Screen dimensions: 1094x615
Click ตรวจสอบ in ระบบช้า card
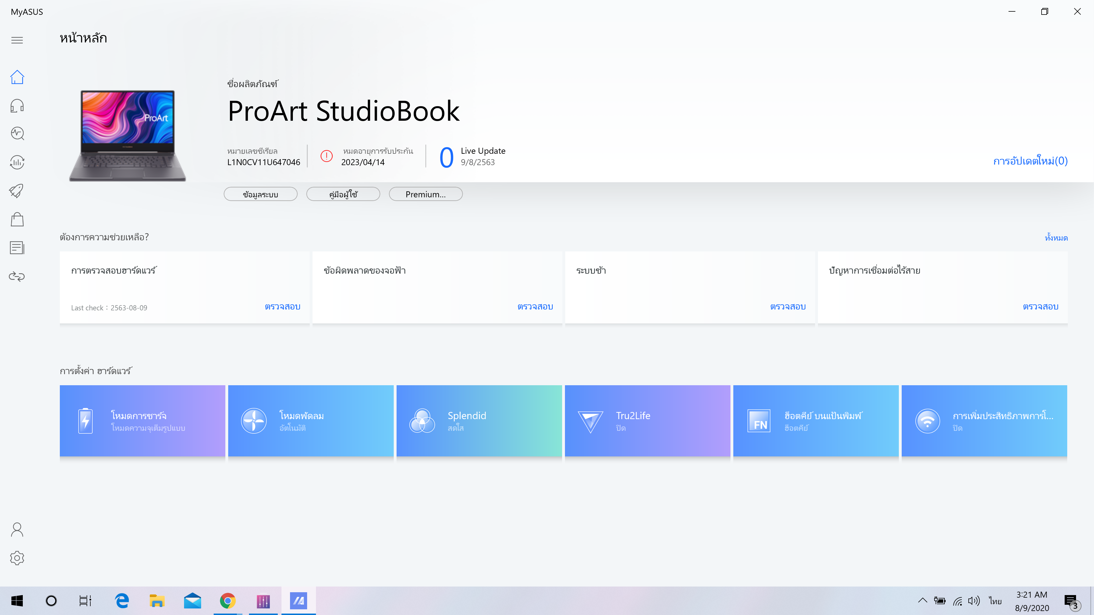coord(788,306)
